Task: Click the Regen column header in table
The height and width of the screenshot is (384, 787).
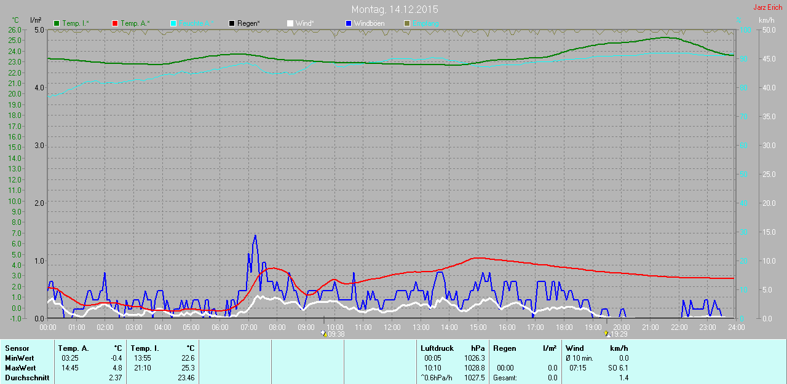Action: click(504, 348)
